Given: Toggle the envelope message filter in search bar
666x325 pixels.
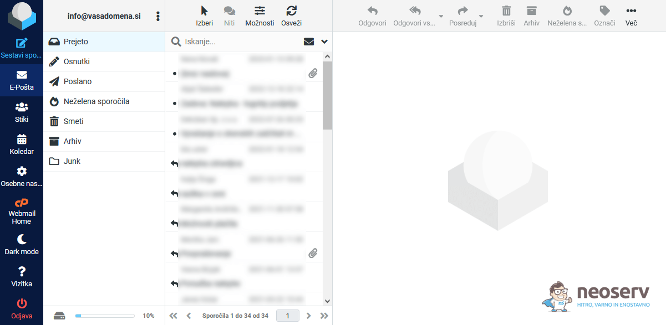Looking at the screenshot, I should 309,42.
